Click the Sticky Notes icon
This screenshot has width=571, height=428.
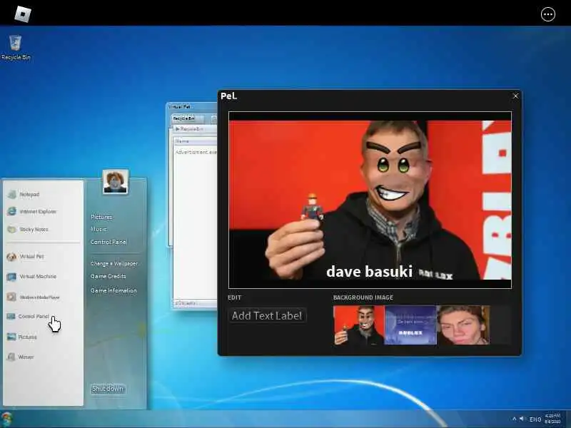pyautogui.click(x=12, y=229)
